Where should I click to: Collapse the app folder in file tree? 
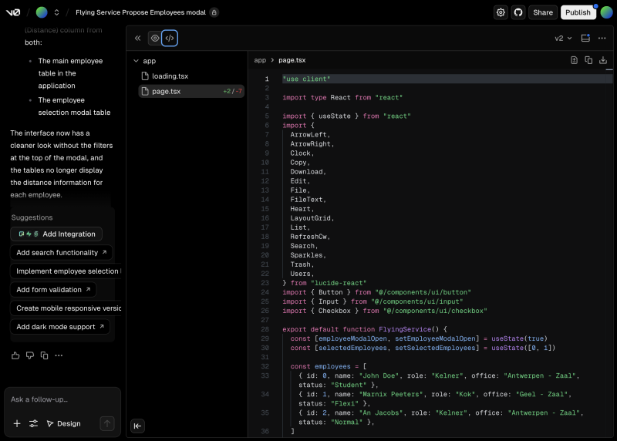(137, 61)
